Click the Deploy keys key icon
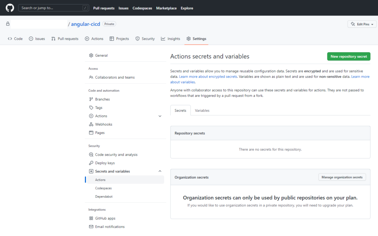Screen dimensions: 378x236 click(91, 163)
